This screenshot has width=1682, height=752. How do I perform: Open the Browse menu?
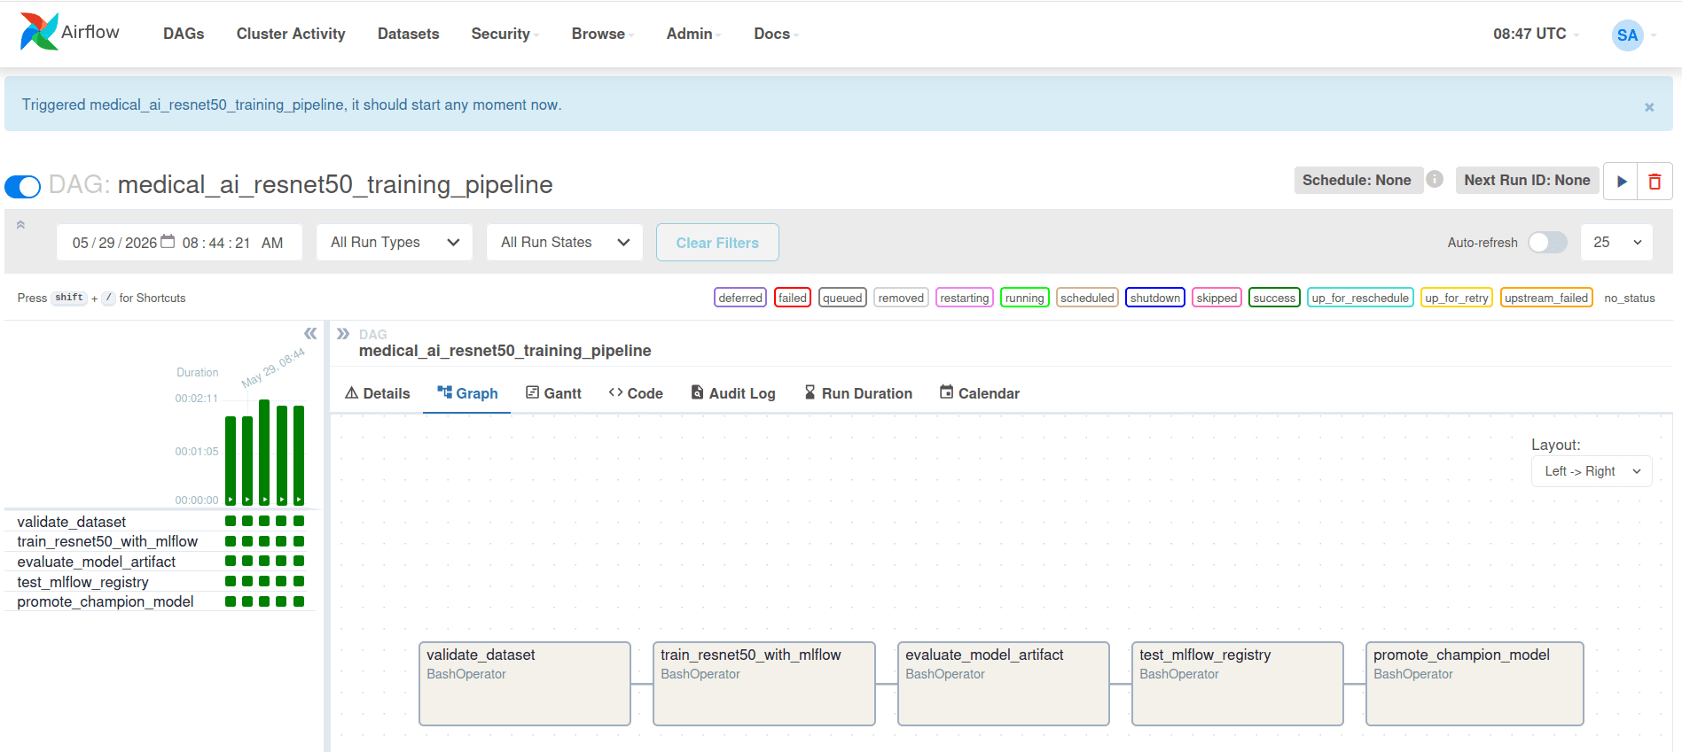(602, 34)
